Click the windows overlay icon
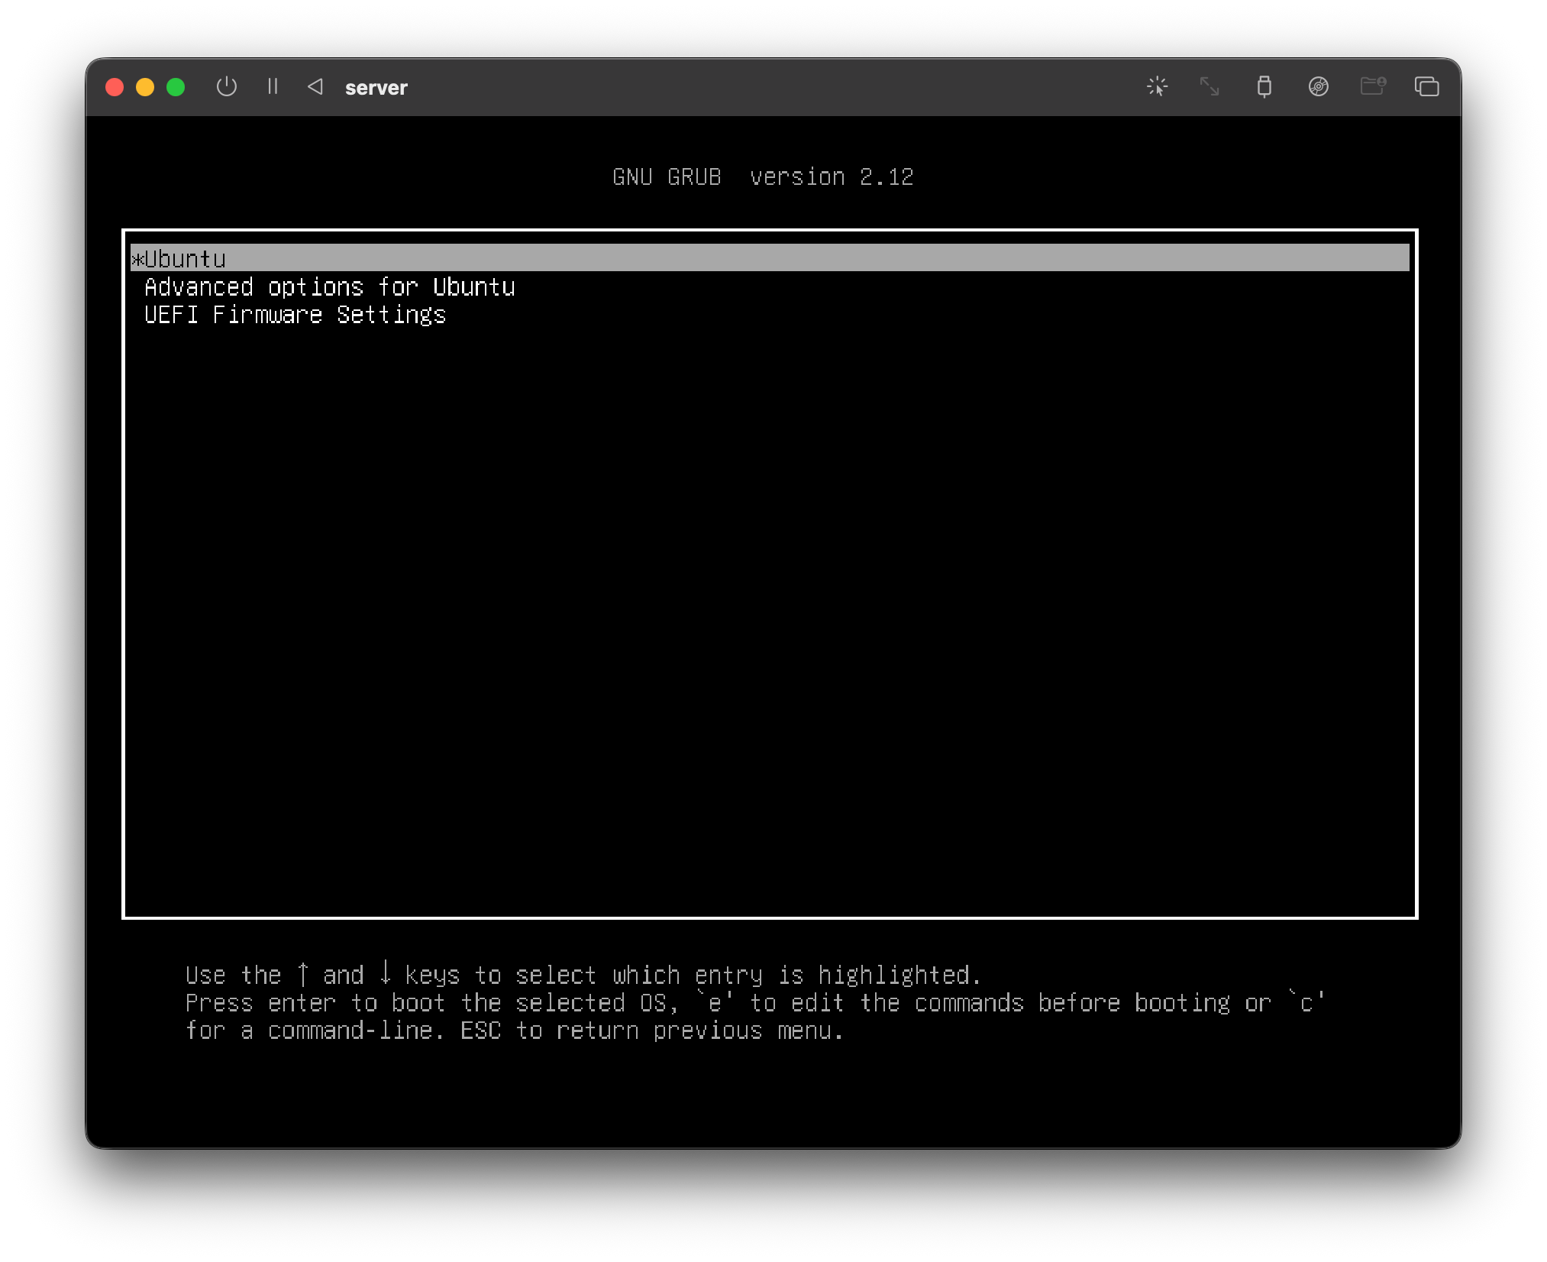1547x1262 pixels. click(1426, 86)
